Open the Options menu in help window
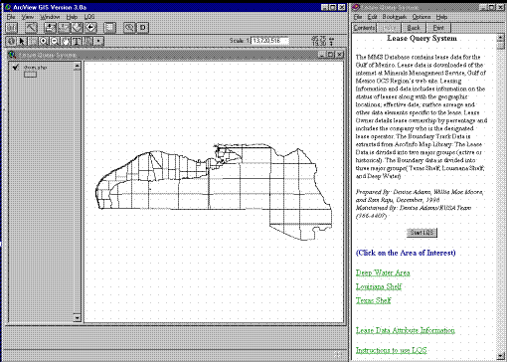This screenshot has height=362, width=507. pos(422,17)
